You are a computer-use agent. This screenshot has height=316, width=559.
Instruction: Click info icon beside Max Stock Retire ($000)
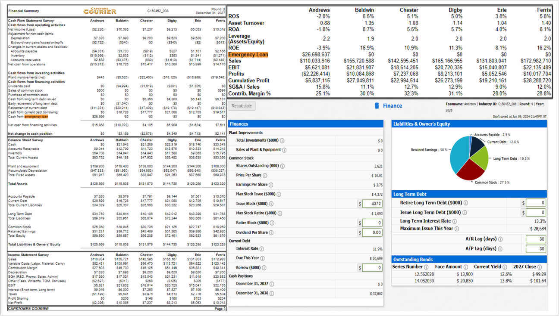280,214
